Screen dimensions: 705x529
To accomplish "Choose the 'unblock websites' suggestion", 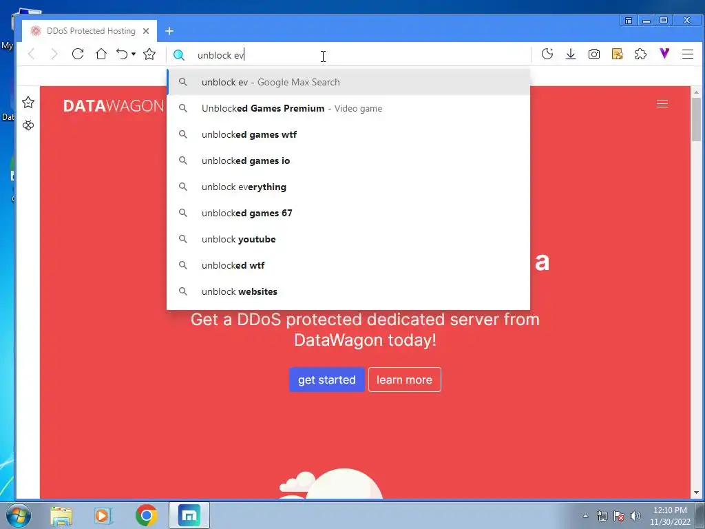I will (x=348, y=291).
